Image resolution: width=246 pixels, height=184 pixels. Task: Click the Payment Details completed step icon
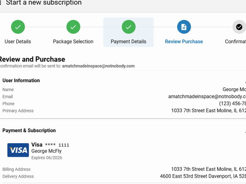128,27
